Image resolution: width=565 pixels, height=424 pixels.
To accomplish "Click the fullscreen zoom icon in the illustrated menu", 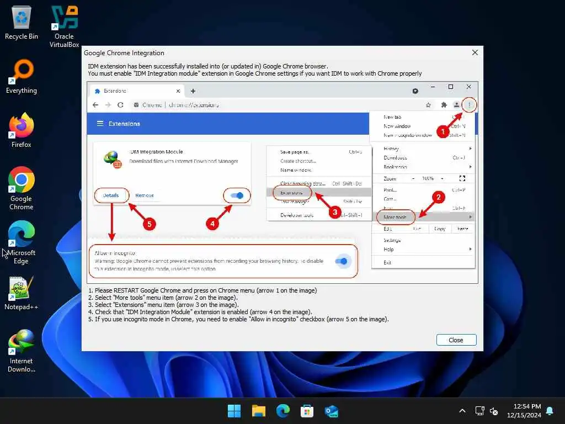I will [462, 178].
